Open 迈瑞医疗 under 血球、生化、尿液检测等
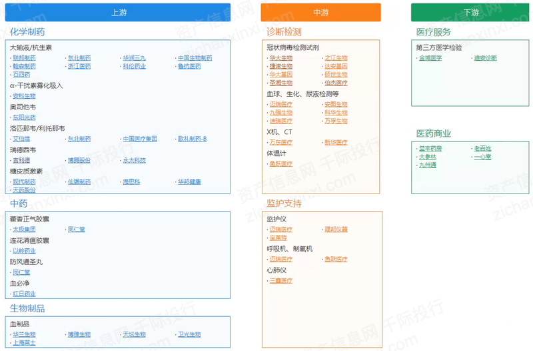 pos(281,105)
